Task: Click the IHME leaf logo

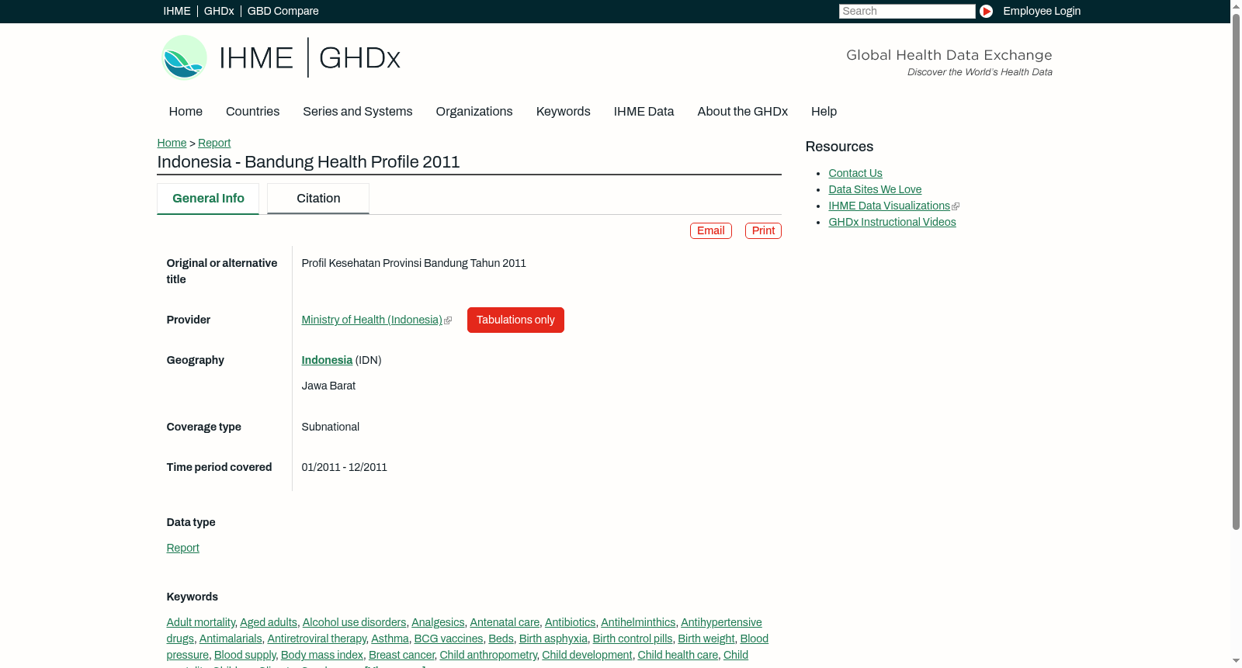Action: tap(184, 57)
